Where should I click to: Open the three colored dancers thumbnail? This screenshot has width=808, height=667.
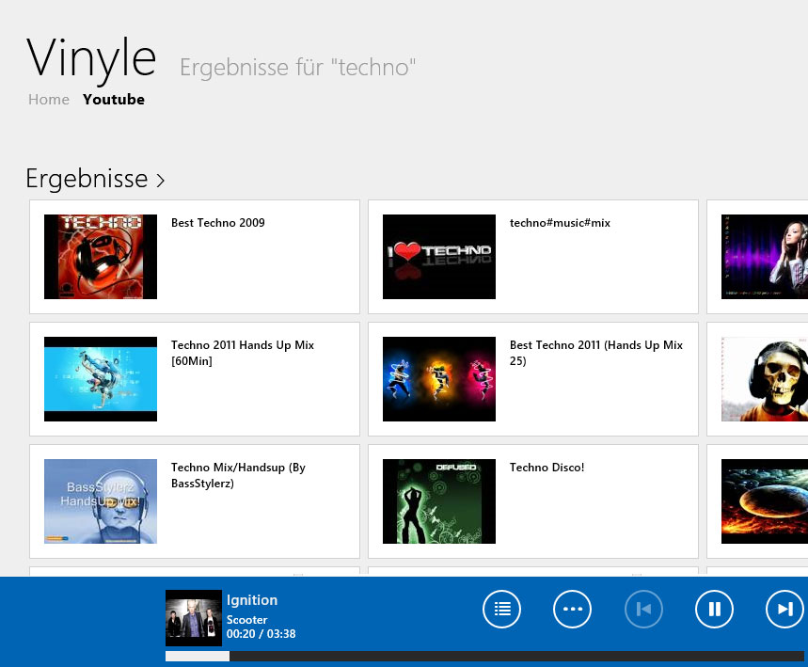[439, 379]
